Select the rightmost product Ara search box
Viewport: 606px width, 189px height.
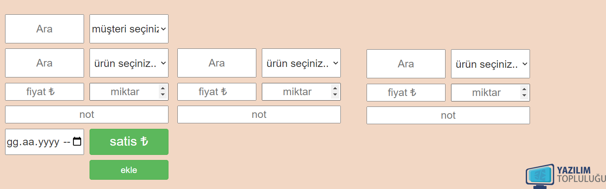pos(406,64)
